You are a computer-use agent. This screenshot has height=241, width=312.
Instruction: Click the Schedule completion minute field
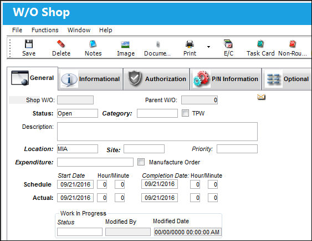tap(213, 184)
